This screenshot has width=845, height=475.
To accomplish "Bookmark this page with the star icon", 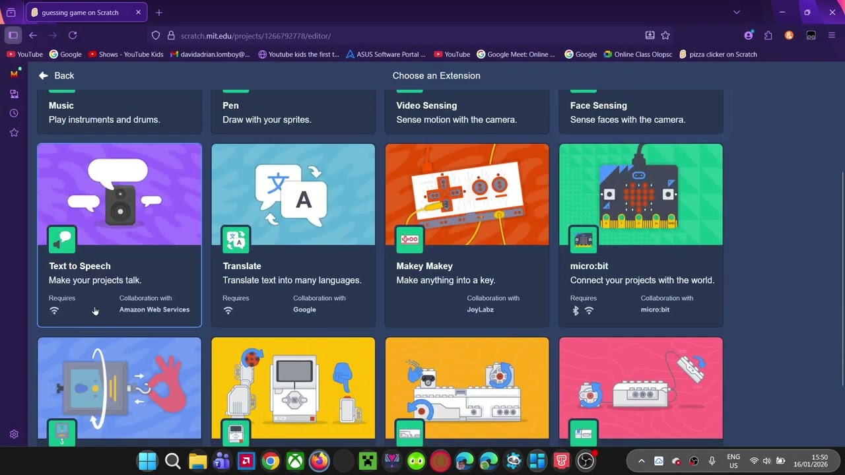I will pyautogui.click(x=665, y=36).
